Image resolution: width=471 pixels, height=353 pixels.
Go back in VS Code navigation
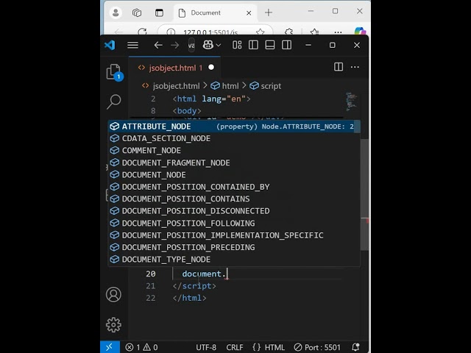click(158, 46)
